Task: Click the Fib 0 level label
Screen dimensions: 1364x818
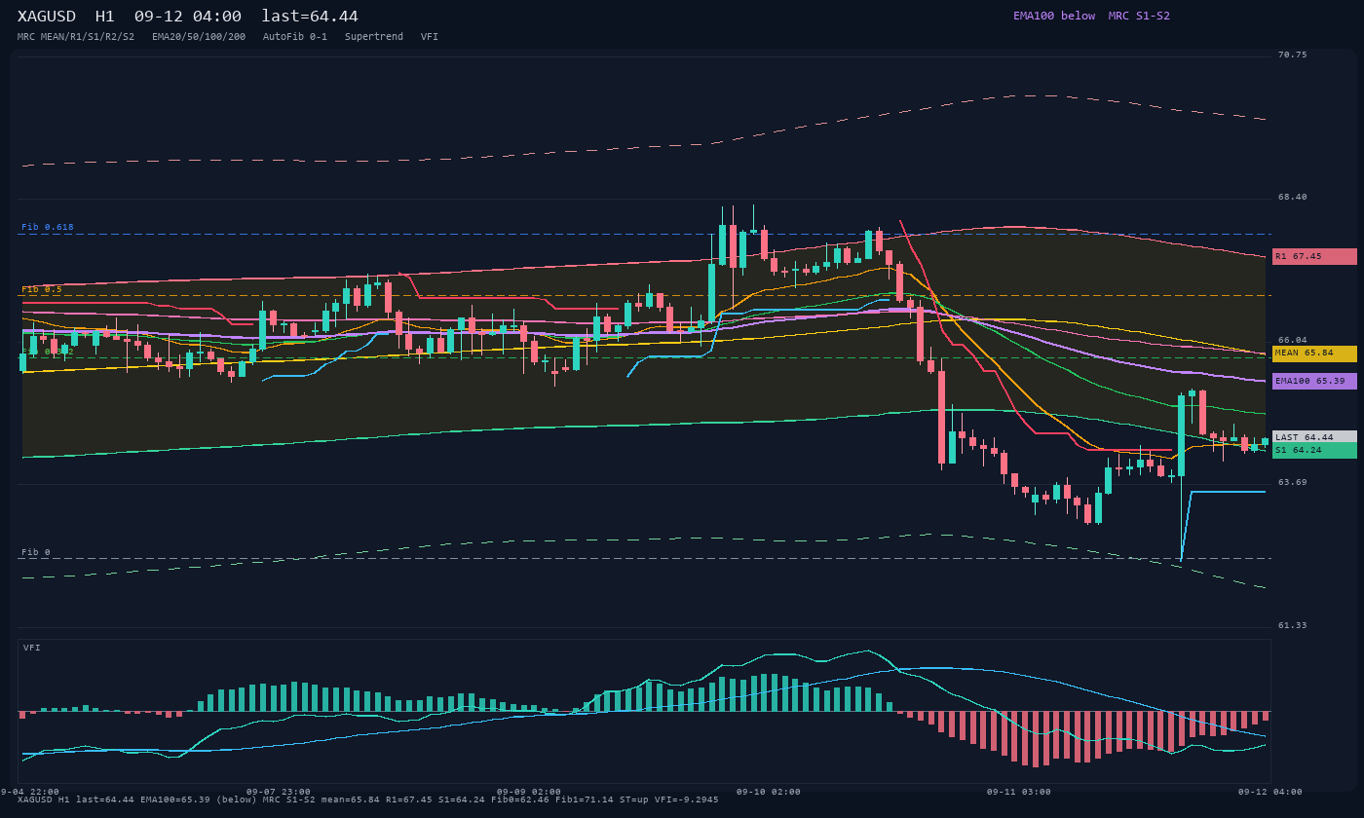Action: point(36,552)
